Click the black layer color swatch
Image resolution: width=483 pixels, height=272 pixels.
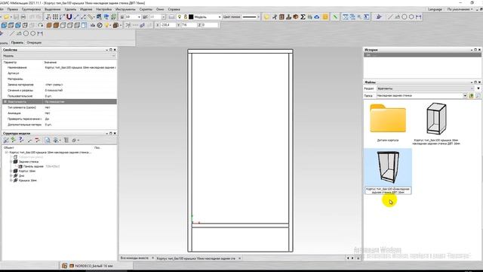tap(191, 17)
